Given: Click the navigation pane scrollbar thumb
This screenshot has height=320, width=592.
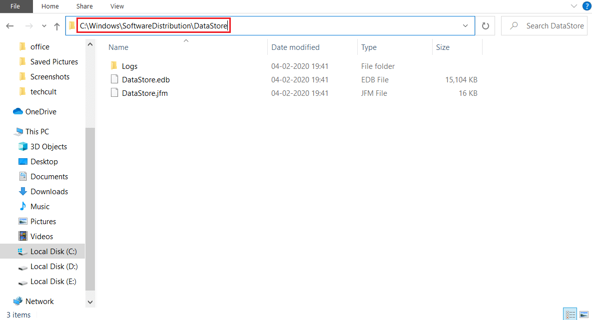Looking at the screenshot, I should coord(90,209).
